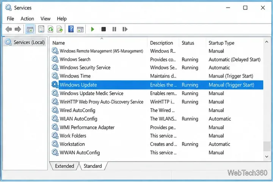Select the Work Folders service name
Screen dimensions: 273x182
pos(73,136)
